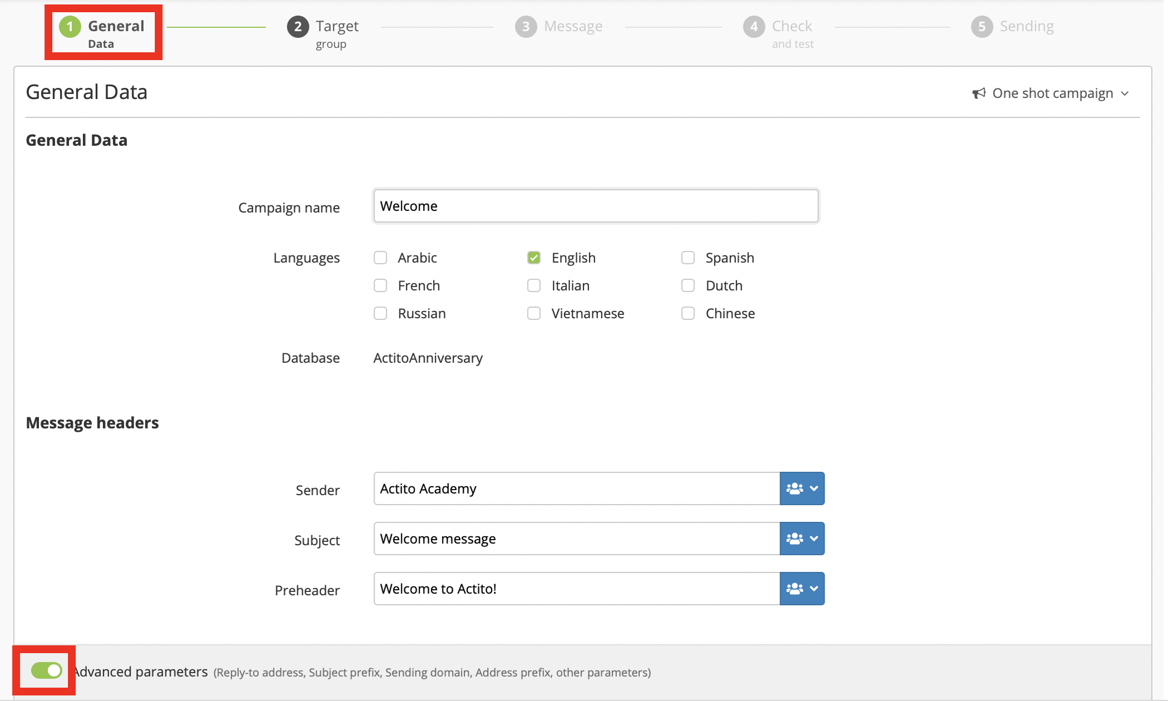Click the Advanced parameters label
The image size is (1168, 701).
(x=141, y=672)
